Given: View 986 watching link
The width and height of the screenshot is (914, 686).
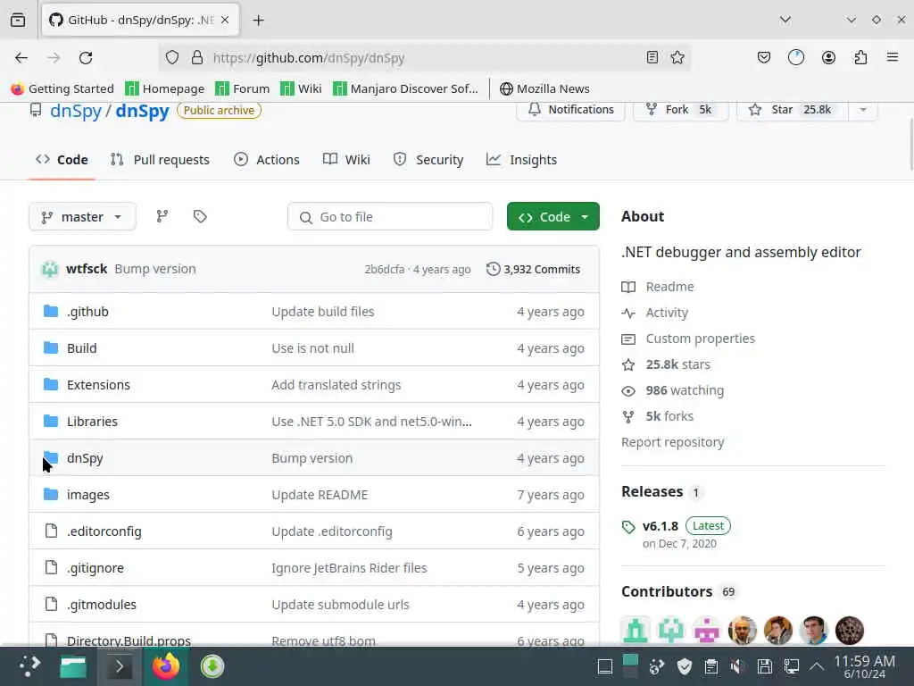Looking at the screenshot, I should click(x=685, y=390).
